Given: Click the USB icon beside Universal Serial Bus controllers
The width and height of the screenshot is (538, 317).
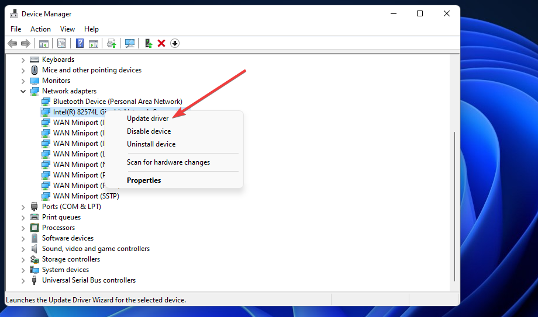Looking at the screenshot, I should coord(34,280).
